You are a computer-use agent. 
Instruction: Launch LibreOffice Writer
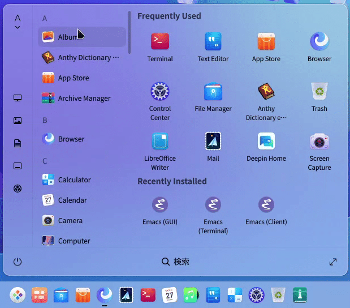[160, 152]
